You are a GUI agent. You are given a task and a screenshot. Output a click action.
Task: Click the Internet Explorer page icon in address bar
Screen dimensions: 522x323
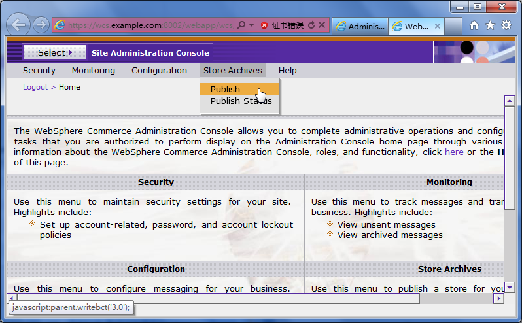60,25
